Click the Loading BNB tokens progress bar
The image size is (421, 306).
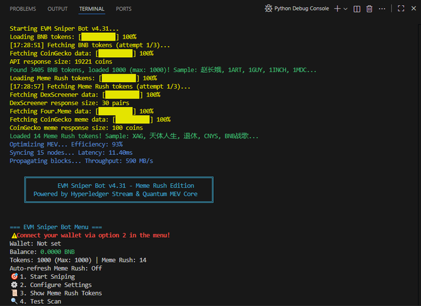(x=99, y=37)
